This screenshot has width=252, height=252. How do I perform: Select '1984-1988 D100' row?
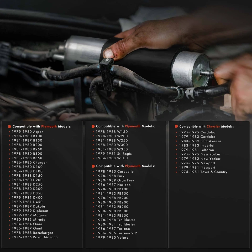point(27,171)
